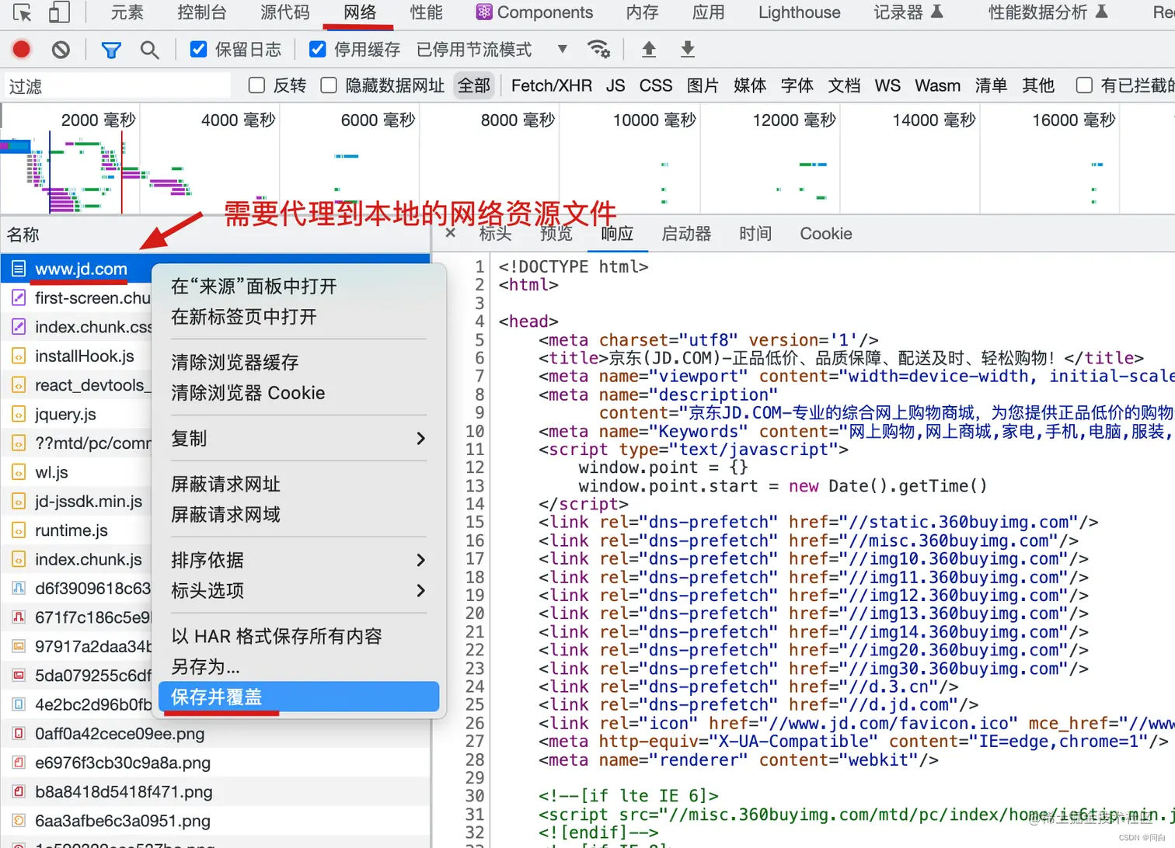Open network conditions via the wifi icon
Viewport: 1175px width, 848px height.
pyautogui.click(x=599, y=48)
